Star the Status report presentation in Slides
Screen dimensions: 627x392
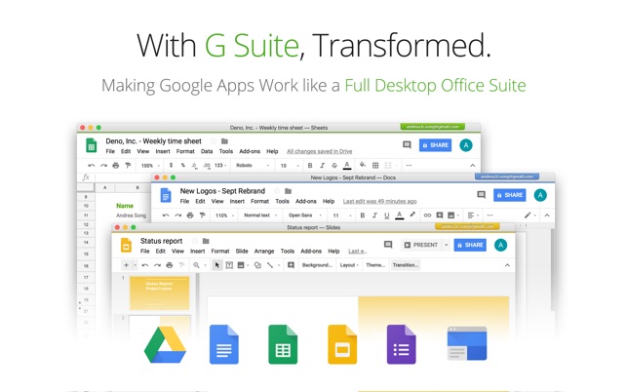coord(194,241)
